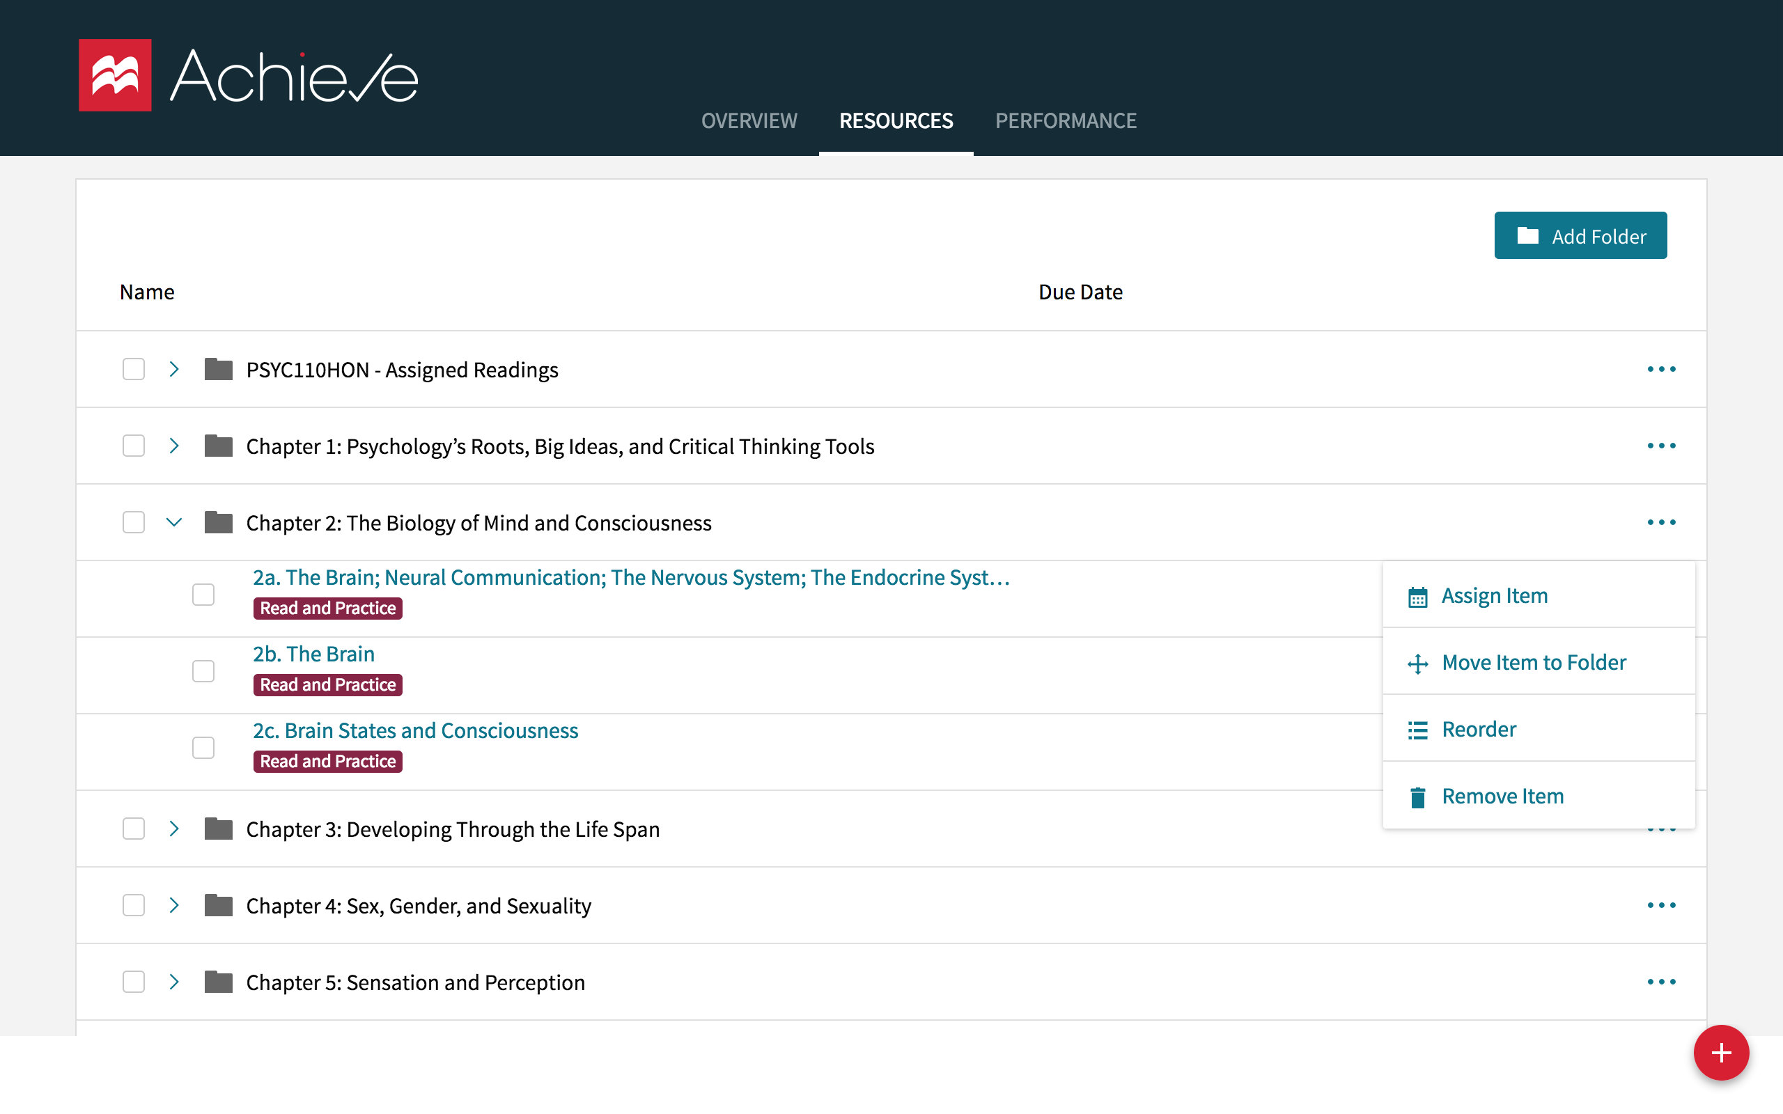This screenshot has width=1783, height=1114.
Task: Expand Chapter 3 Developing Through Life Span
Action: click(x=173, y=829)
